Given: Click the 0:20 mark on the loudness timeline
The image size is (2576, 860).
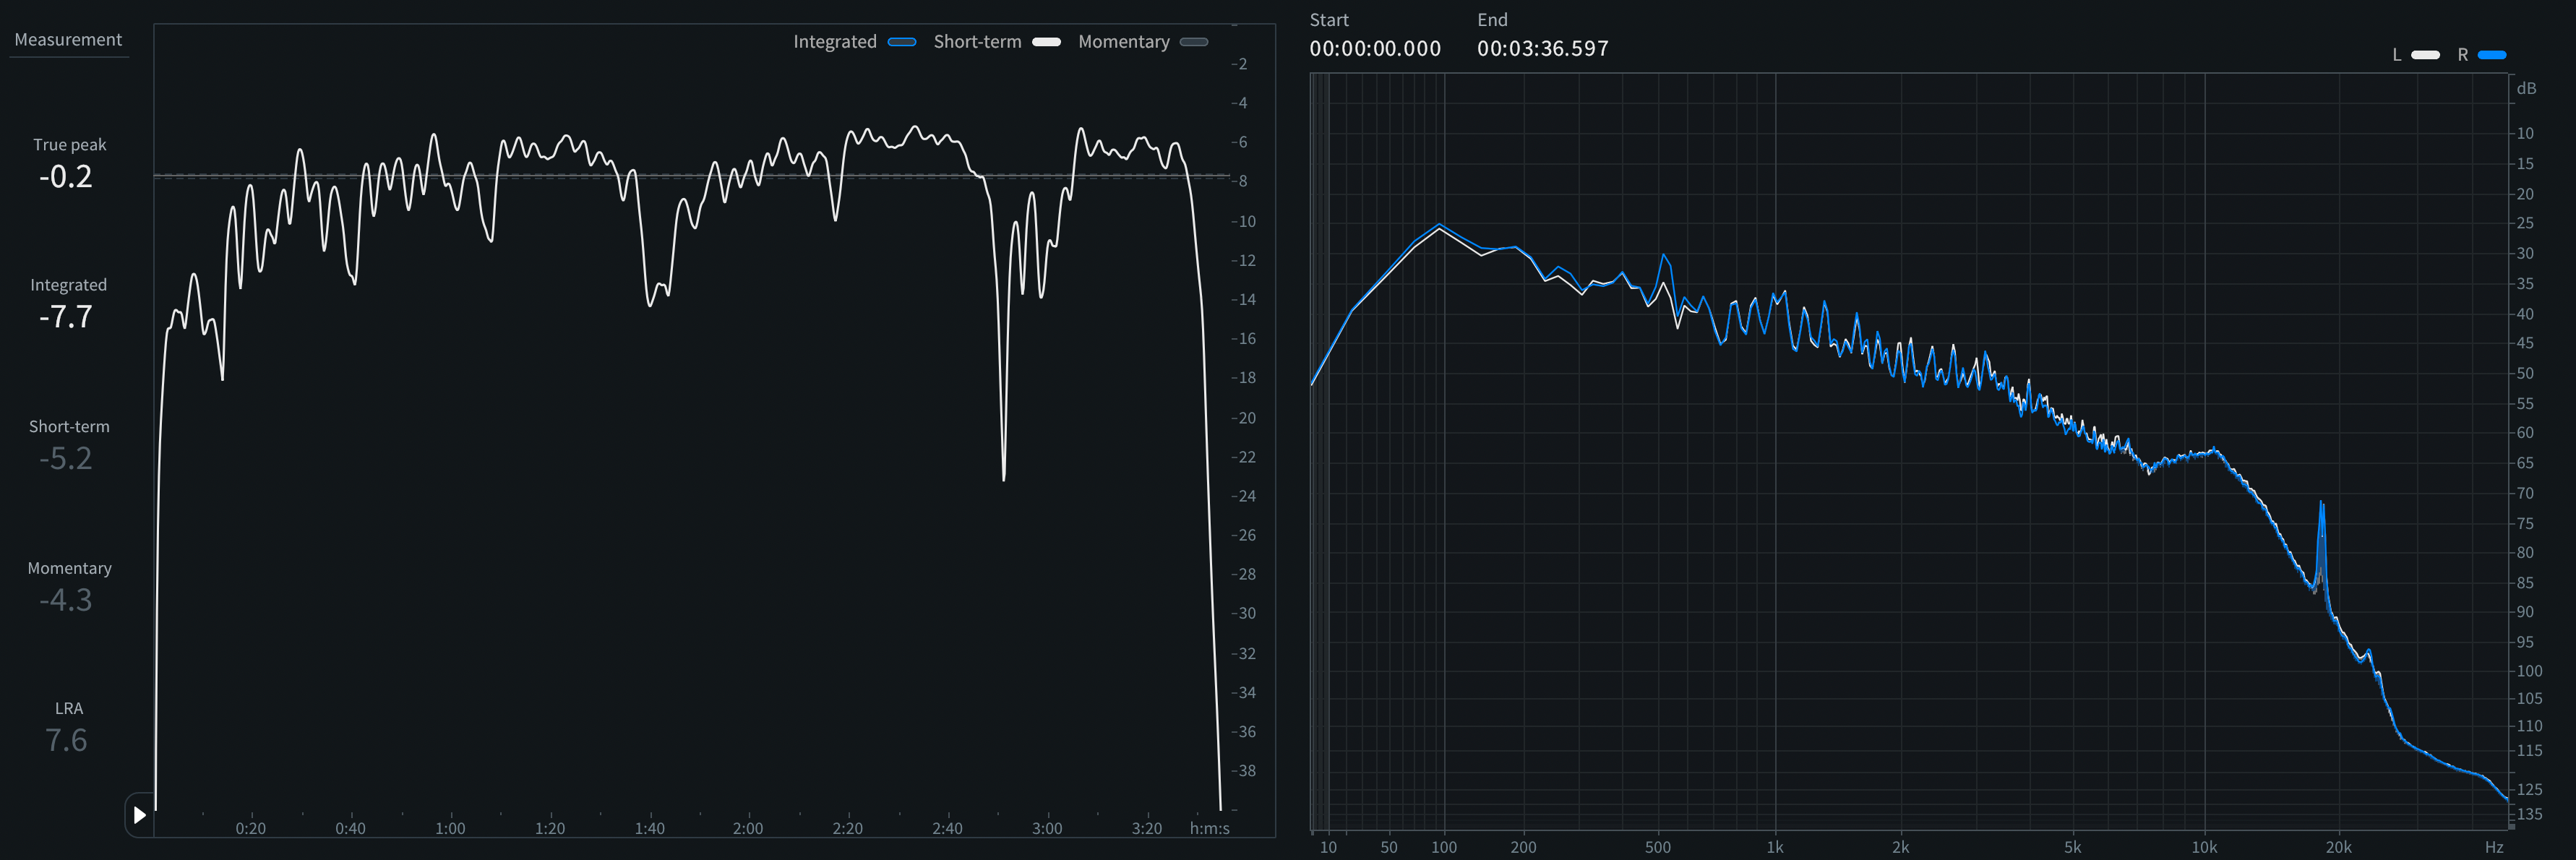Looking at the screenshot, I should tap(251, 829).
